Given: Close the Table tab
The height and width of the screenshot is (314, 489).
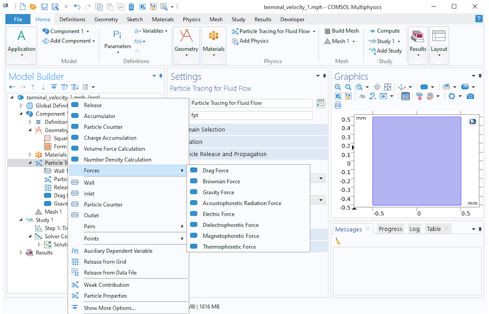Looking at the screenshot, I should point(446,228).
